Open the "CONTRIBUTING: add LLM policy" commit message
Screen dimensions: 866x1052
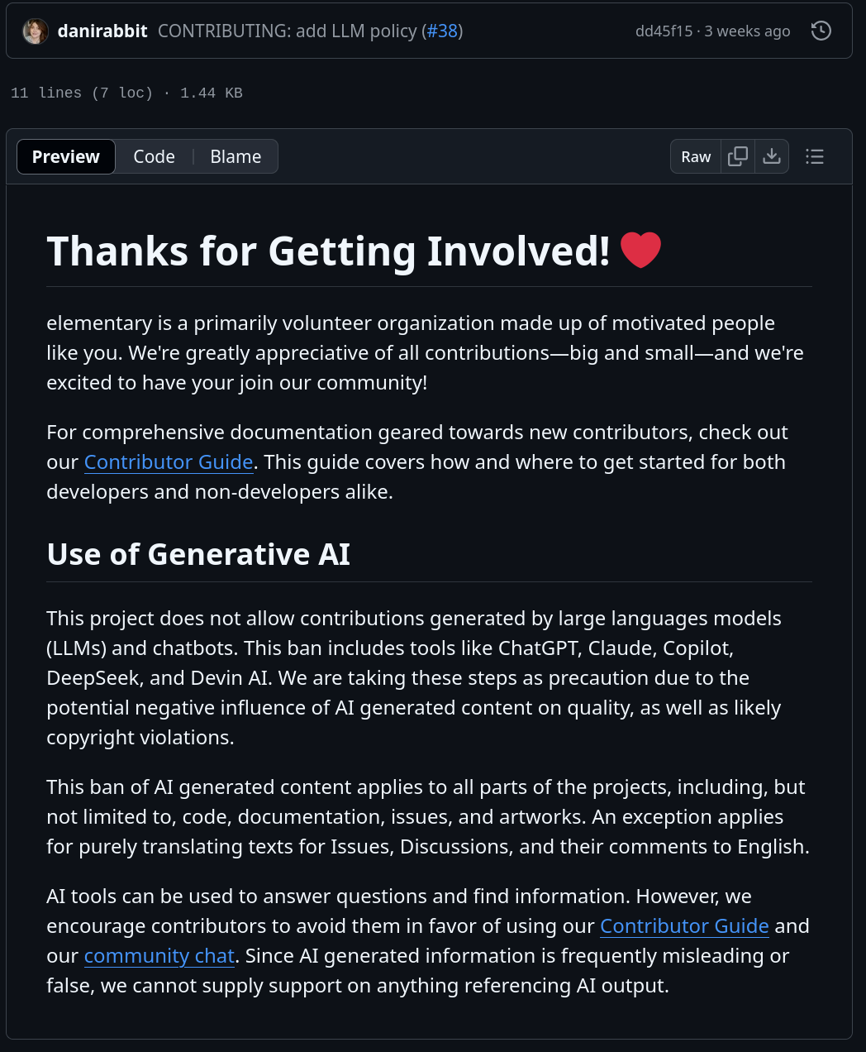click(x=287, y=31)
